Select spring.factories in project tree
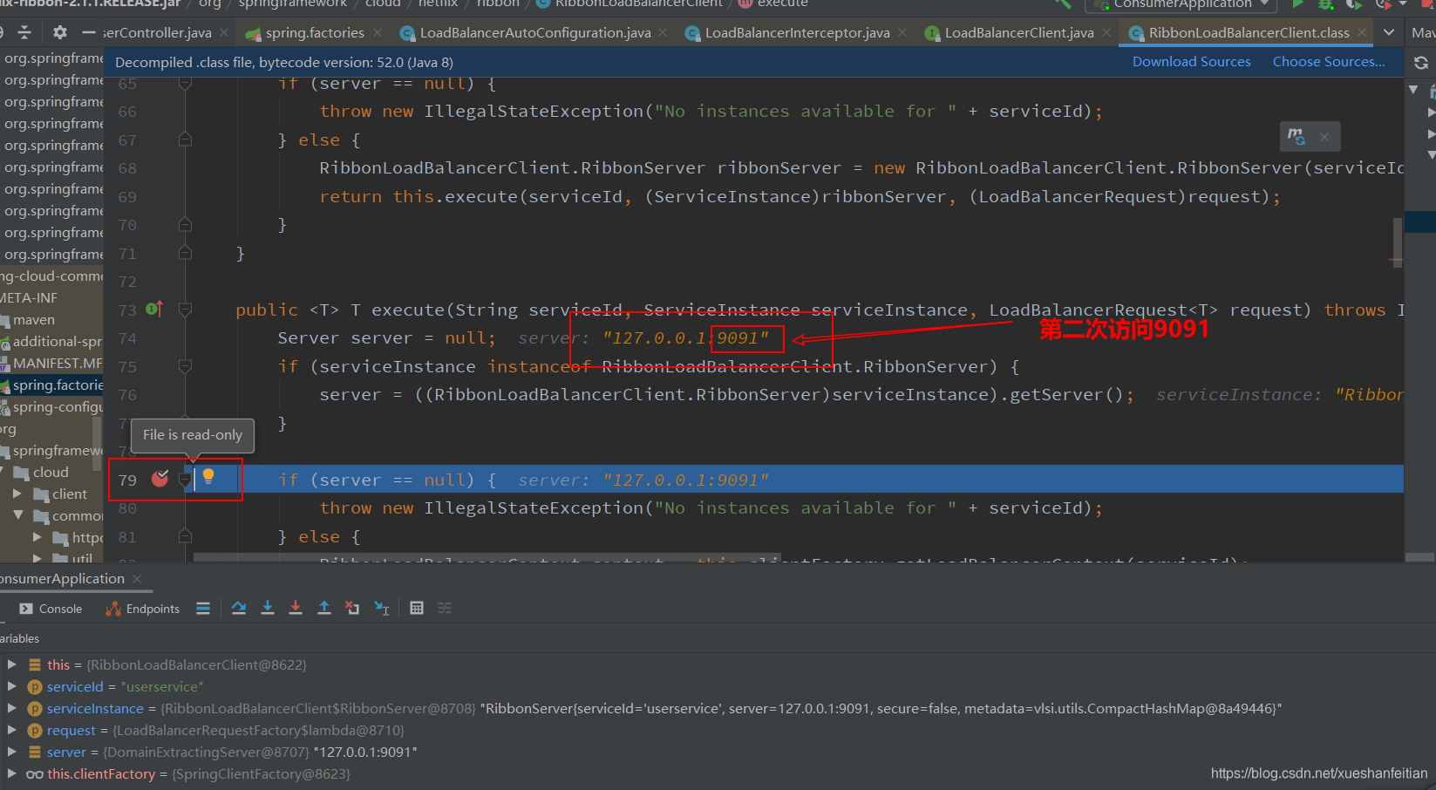1436x790 pixels. pyautogui.click(x=58, y=385)
